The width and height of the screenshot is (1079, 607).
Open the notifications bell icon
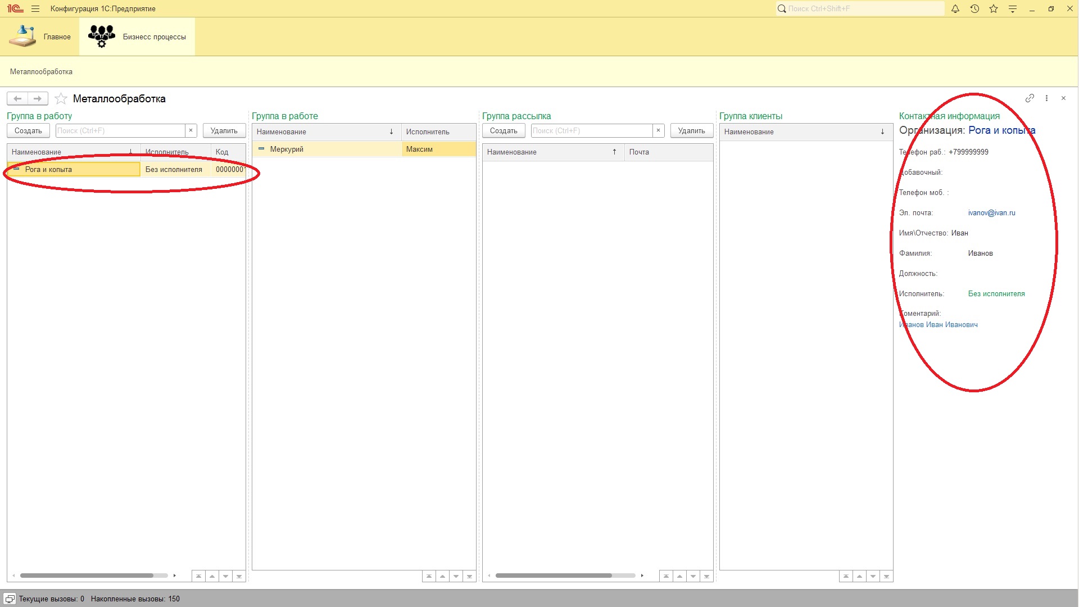tap(955, 9)
